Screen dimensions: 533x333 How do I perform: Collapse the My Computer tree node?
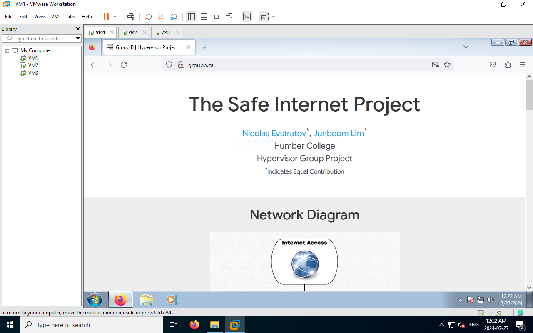click(x=7, y=50)
